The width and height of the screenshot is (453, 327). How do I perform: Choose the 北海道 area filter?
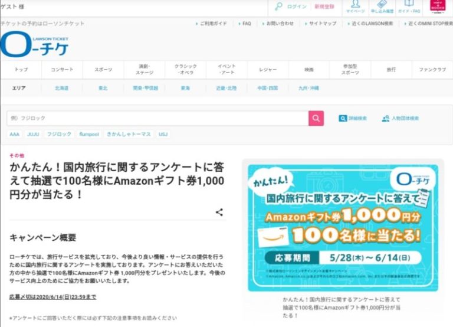click(x=62, y=88)
